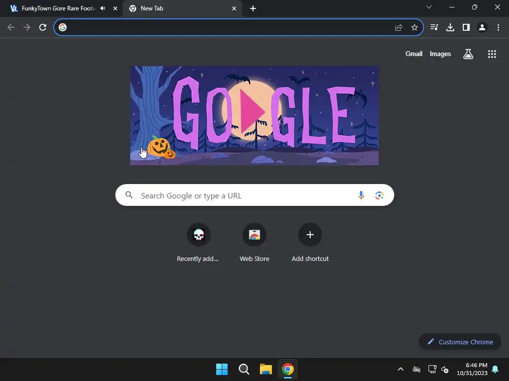Open a new tab with plus button

[x=253, y=8]
